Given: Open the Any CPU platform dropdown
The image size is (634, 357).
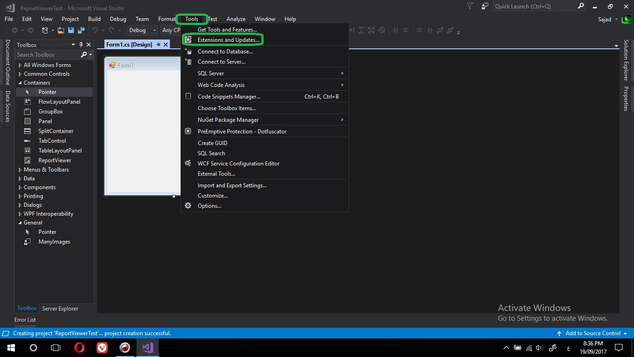Looking at the screenshot, I should 170,30.
